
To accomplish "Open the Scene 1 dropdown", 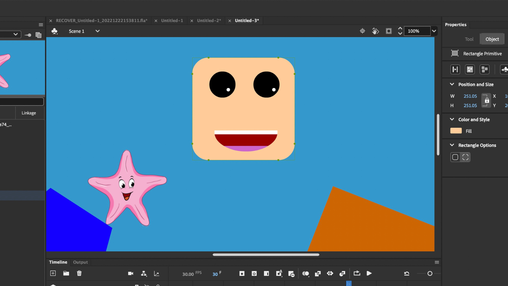I will (97, 31).
